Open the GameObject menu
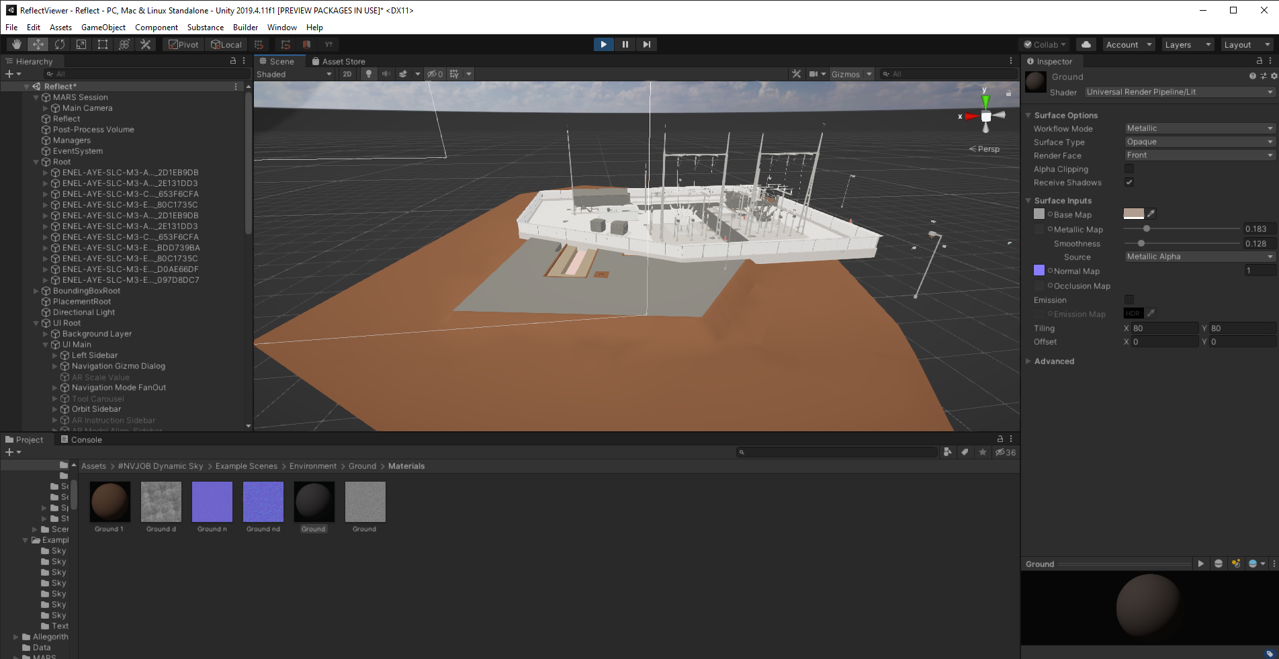Image resolution: width=1279 pixels, height=659 pixels. pos(103,28)
